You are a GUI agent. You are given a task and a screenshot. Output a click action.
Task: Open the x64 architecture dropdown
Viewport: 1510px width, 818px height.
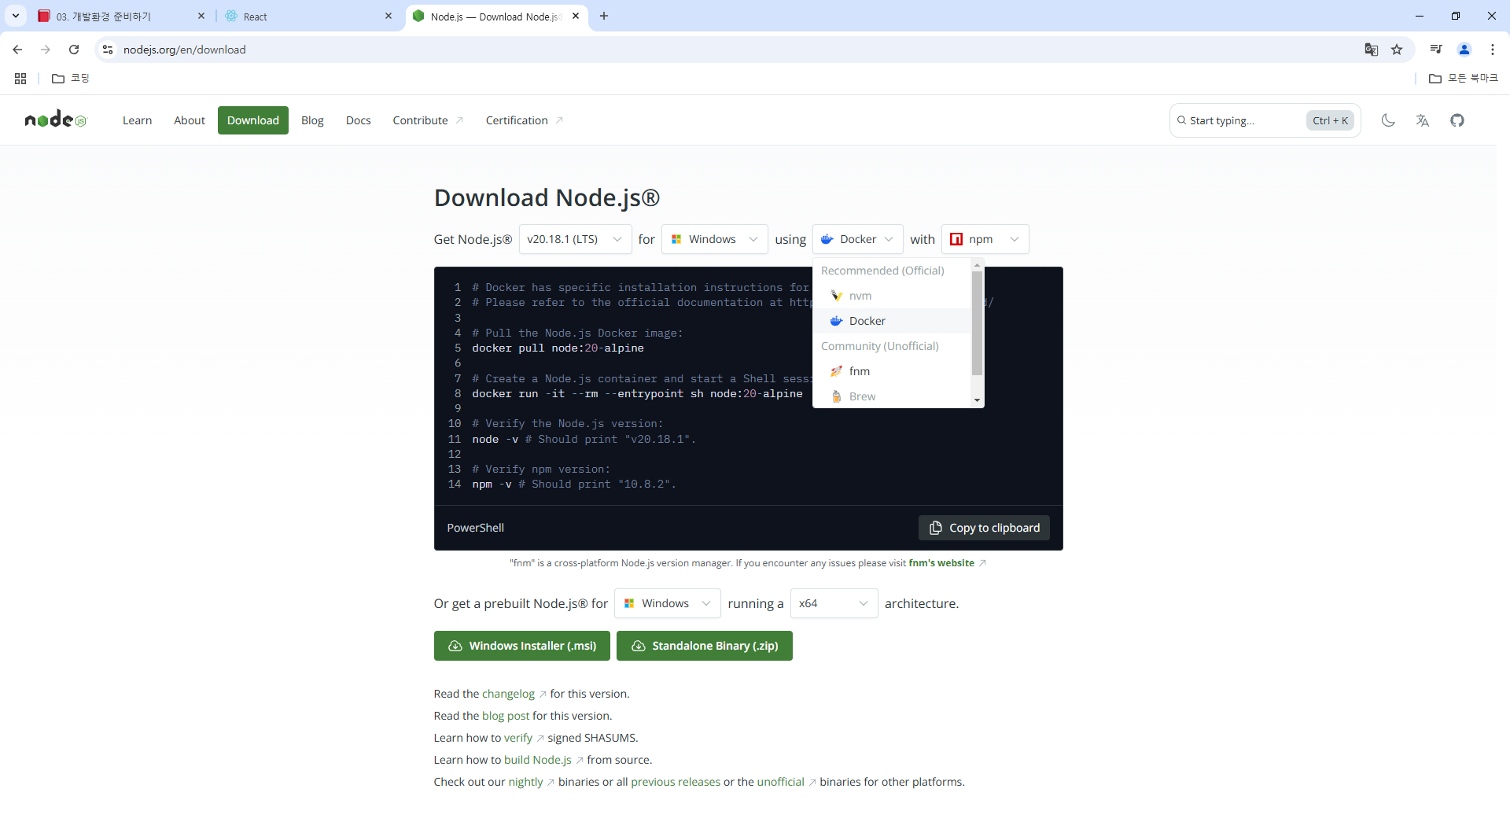pos(834,603)
